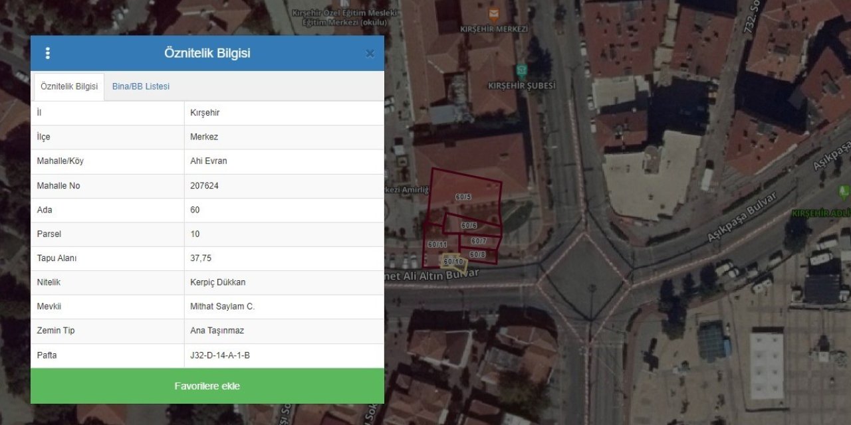Switch to the Bina/BB Listesi tab
The width and height of the screenshot is (851, 425).
coord(140,87)
